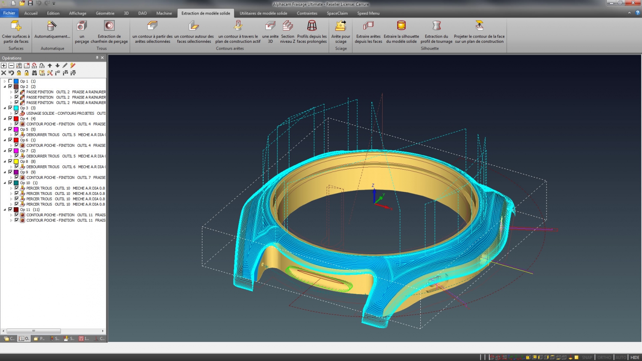The height and width of the screenshot is (361, 642).
Task: Click Section niveau Z tool
Action: pyautogui.click(x=288, y=32)
